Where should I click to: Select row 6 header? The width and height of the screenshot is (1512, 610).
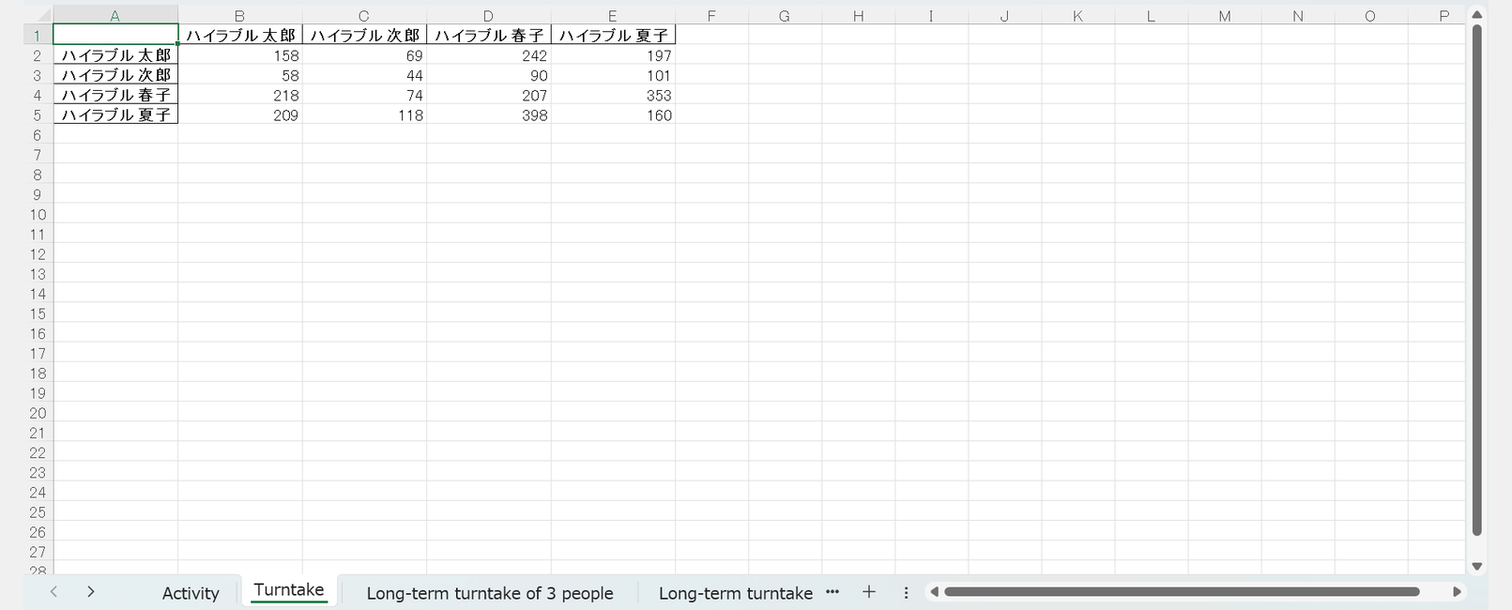tap(38, 135)
